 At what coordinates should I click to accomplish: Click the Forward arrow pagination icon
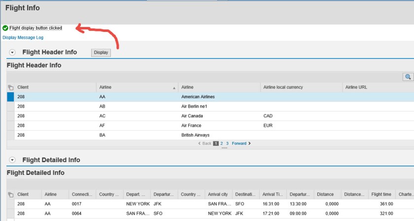pos(249,143)
